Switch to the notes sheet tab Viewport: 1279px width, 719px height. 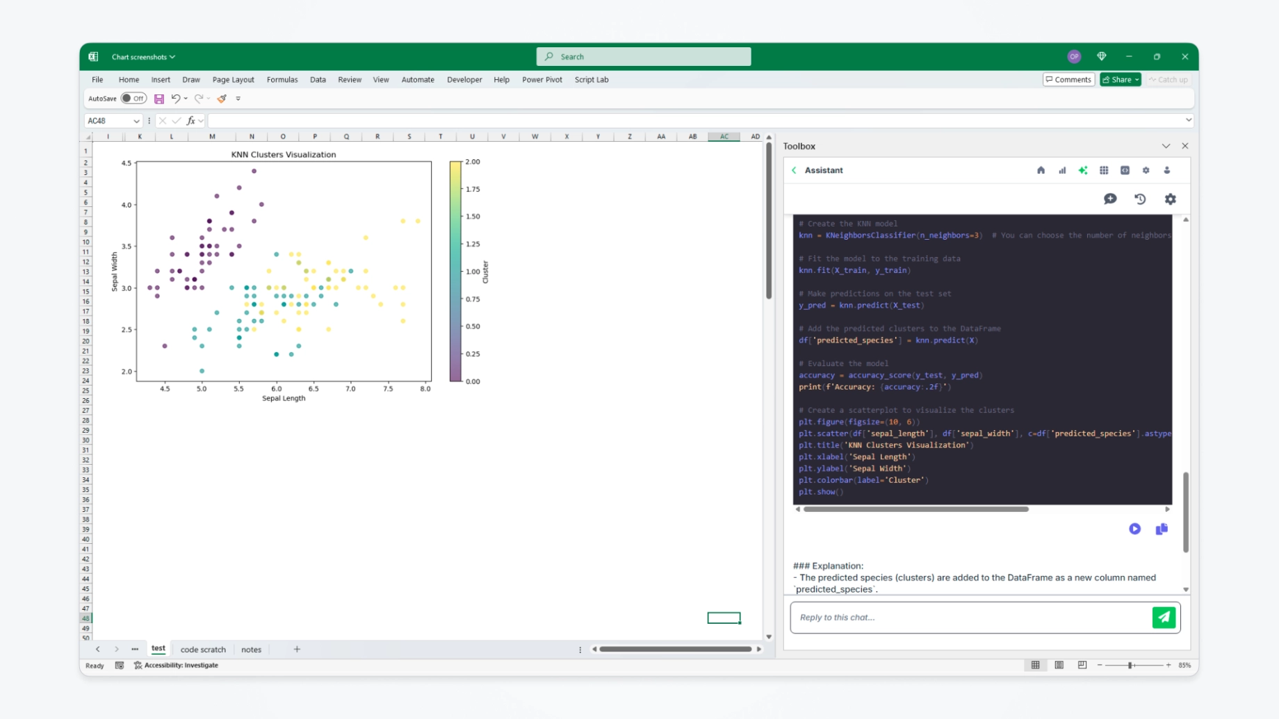click(251, 650)
